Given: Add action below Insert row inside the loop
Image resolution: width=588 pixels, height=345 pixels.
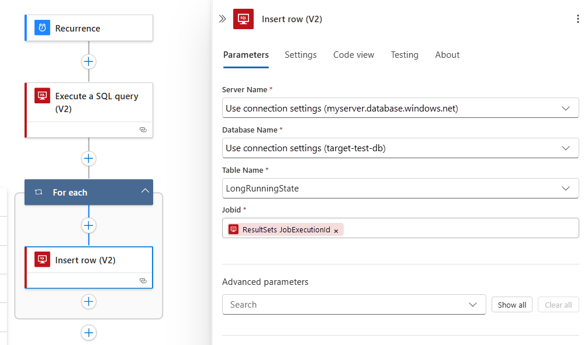Looking at the screenshot, I should (x=89, y=301).
